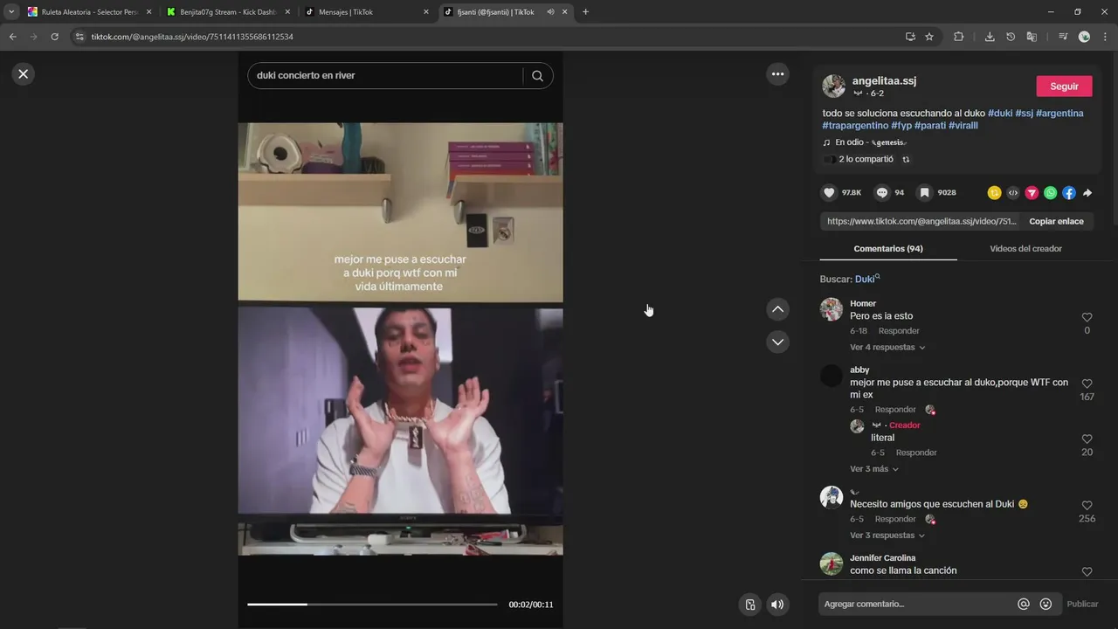
Task: Go to the previous video with up arrow
Action: pyautogui.click(x=777, y=309)
